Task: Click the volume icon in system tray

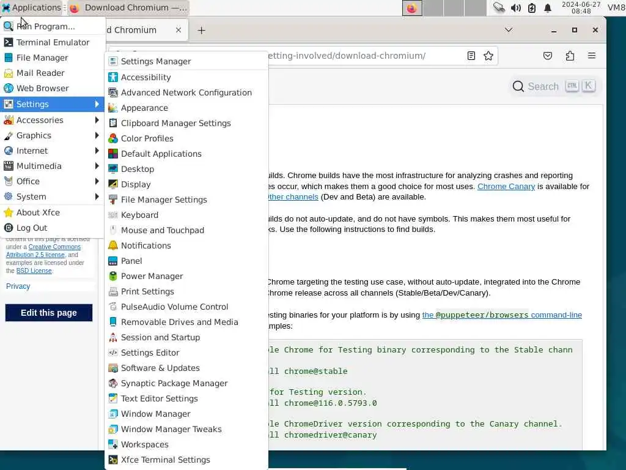Action: pyautogui.click(x=516, y=7)
